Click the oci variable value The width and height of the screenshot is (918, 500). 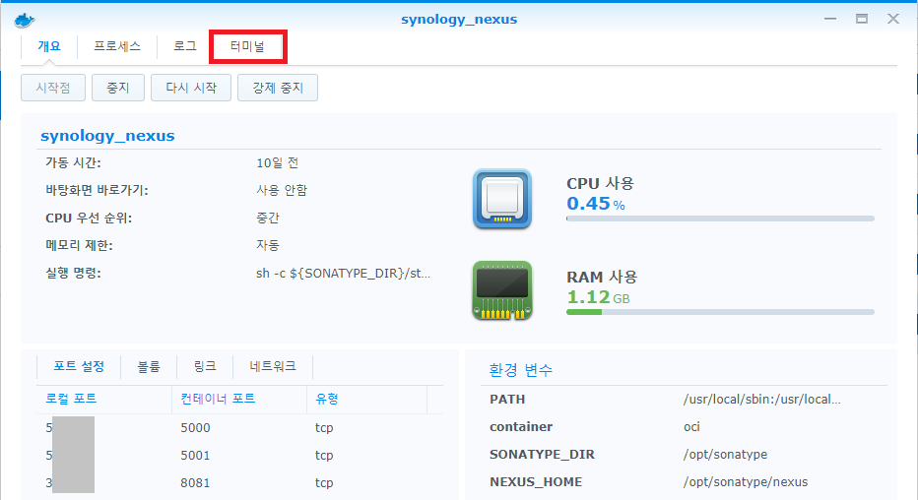click(x=691, y=427)
